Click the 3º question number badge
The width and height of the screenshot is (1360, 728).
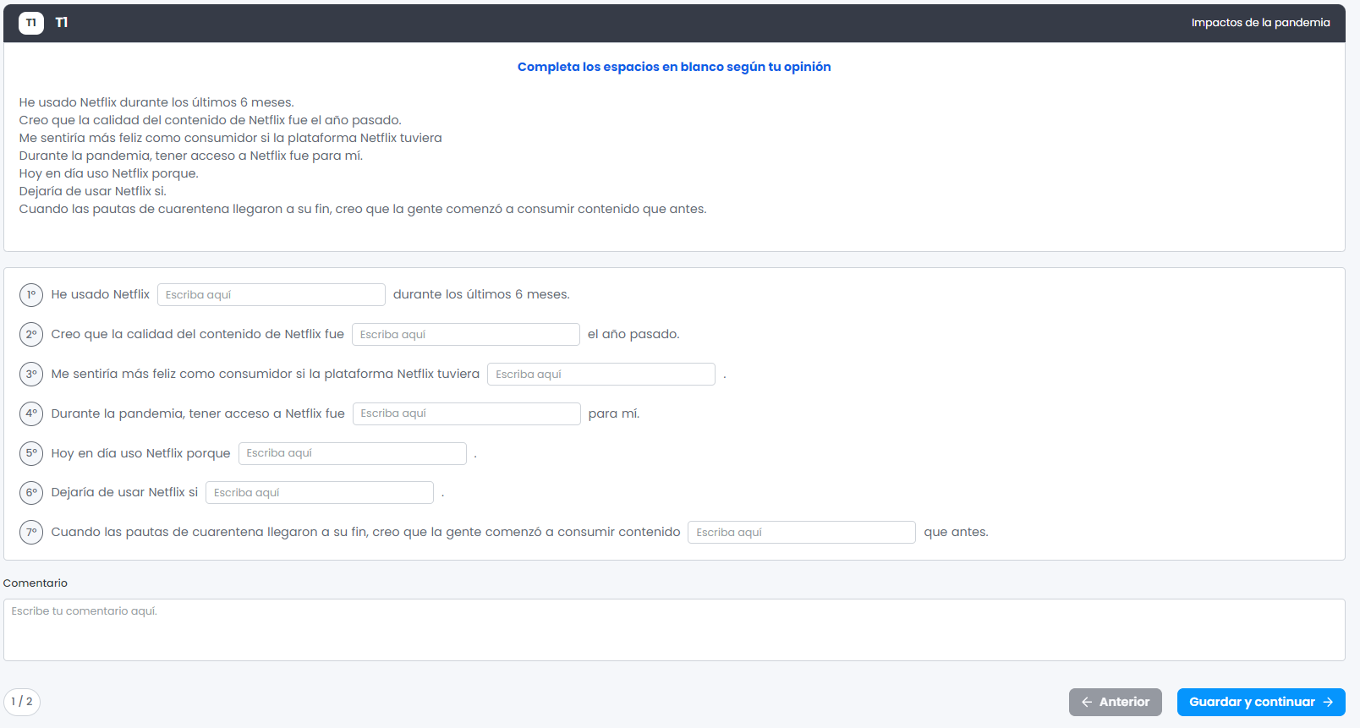[x=31, y=374]
